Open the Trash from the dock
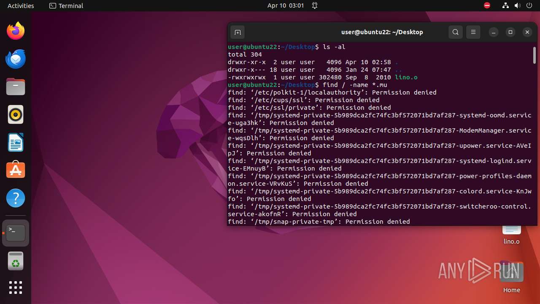Screen dimensions: 540x304 coord(16,261)
